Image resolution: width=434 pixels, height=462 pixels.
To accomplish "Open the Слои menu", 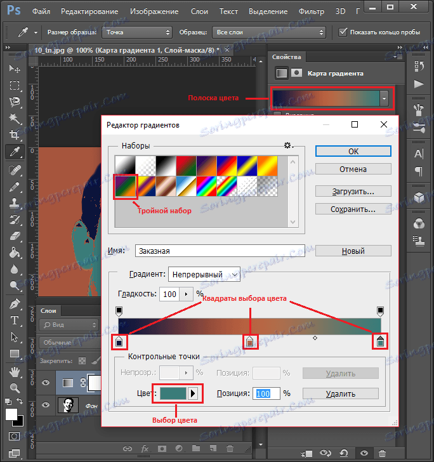I will click(199, 11).
